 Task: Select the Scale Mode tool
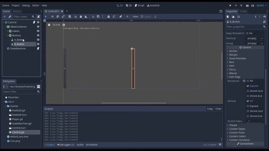coord(63,17)
